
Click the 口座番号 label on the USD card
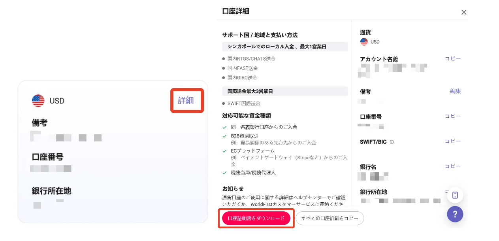(x=47, y=157)
